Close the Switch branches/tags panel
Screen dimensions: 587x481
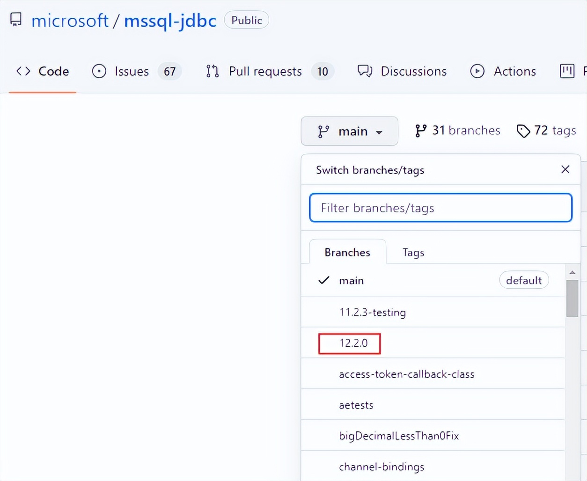point(565,169)
